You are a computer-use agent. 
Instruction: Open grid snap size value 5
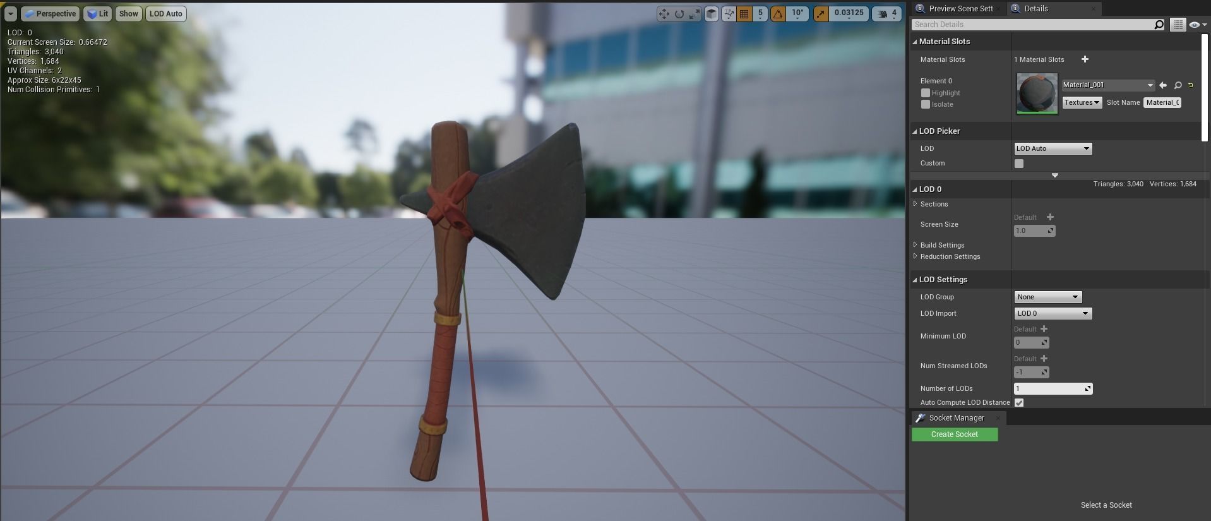[760, 14]
